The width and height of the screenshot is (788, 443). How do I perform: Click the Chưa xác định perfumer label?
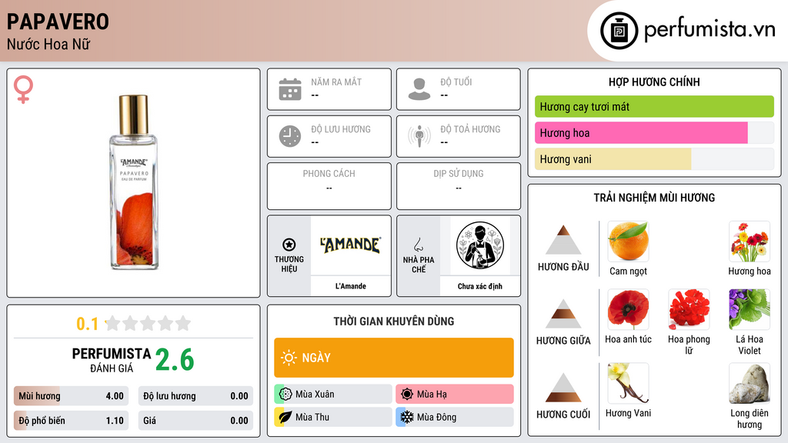tap(480, 286)
